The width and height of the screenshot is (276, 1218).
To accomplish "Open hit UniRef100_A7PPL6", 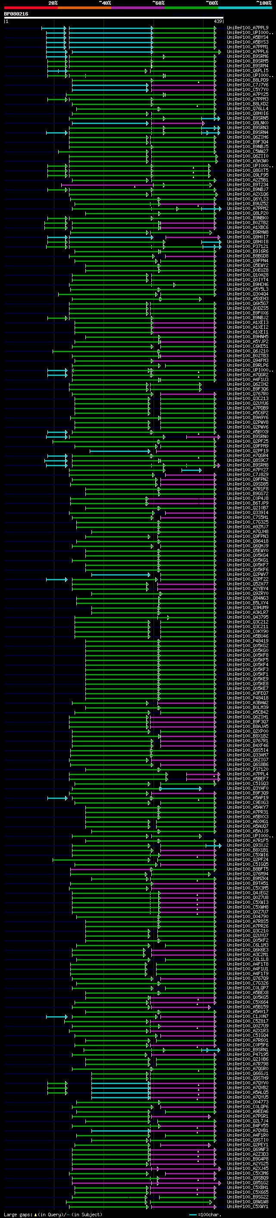I will click(248, 51).
